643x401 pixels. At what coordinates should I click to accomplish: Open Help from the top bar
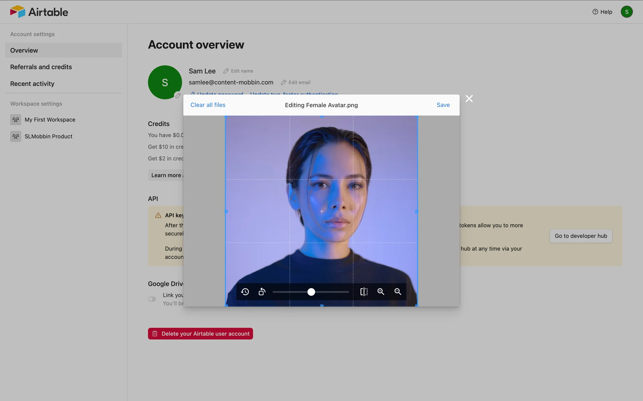(x=602, y=12)
